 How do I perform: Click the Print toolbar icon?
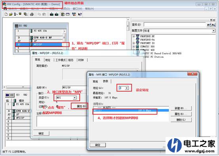point(32,14)
